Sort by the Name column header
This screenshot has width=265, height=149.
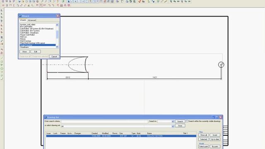tap(149, 133)
